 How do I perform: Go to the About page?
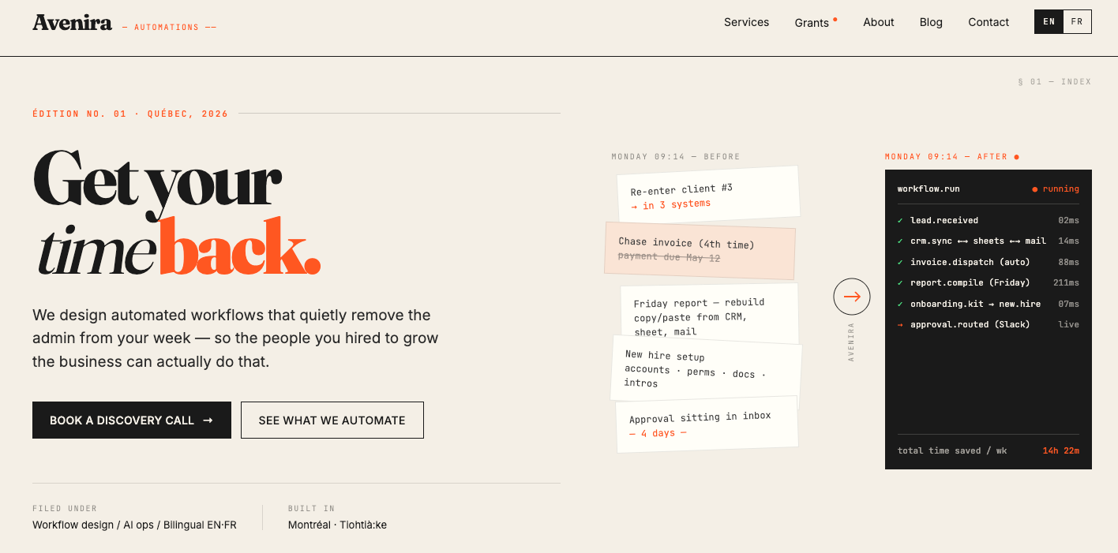pos(879,22)
